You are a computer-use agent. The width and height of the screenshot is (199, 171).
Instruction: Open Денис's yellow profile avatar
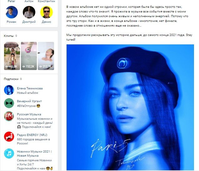[x=47, y=12]
